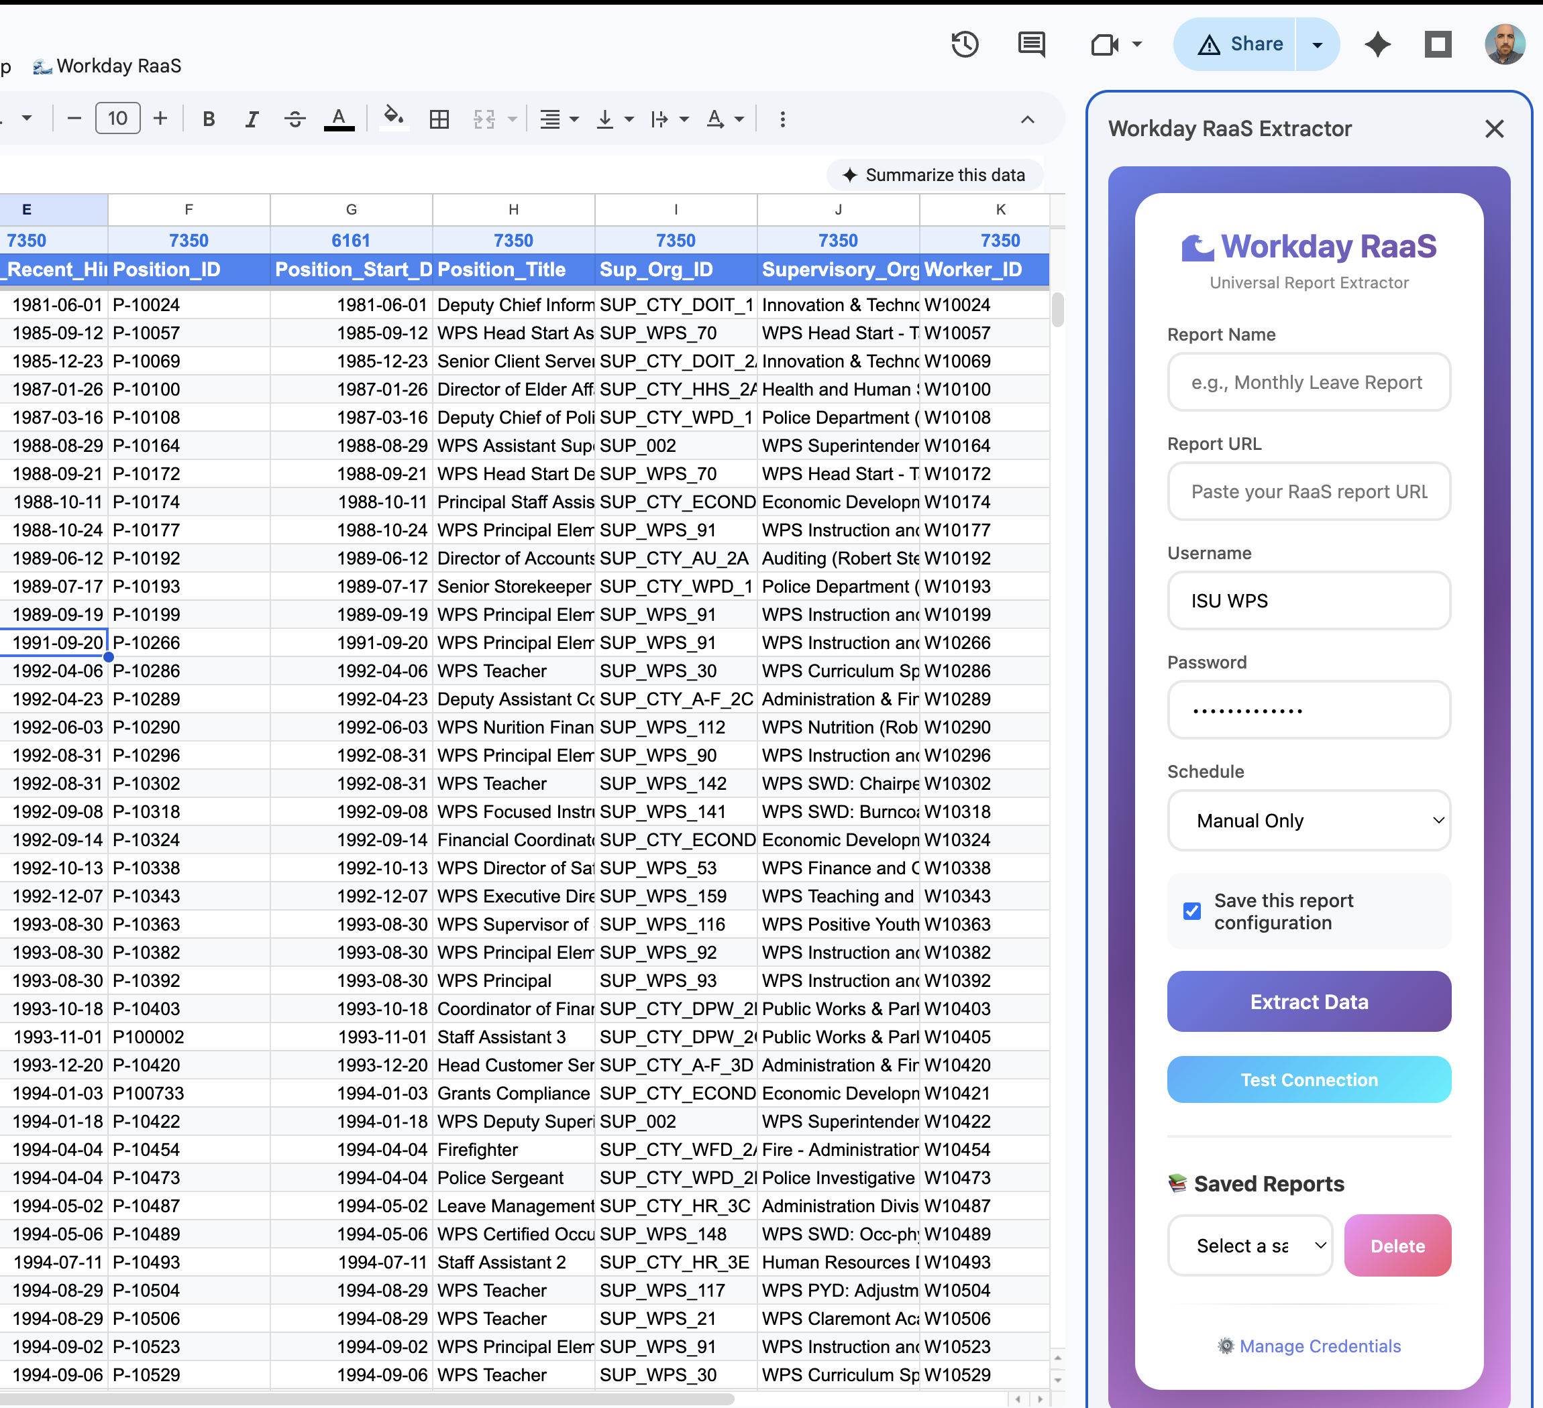Click the Test Connection button
This screenshot has width=1543, height=1408.
coord(1309,1079)
